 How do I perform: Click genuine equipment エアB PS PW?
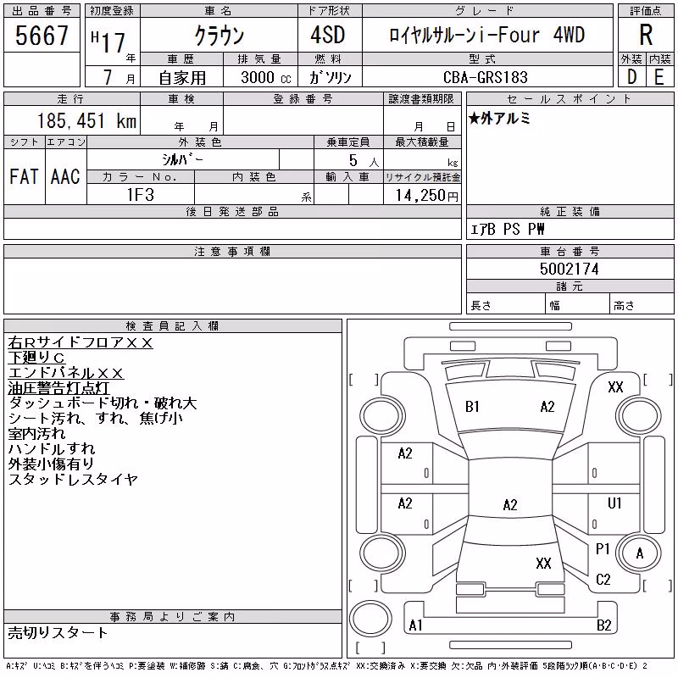tap(507, 229)
